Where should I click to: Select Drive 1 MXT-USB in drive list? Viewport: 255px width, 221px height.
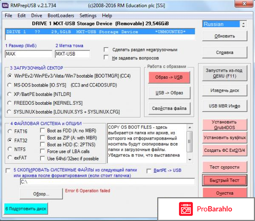(100, 32)
